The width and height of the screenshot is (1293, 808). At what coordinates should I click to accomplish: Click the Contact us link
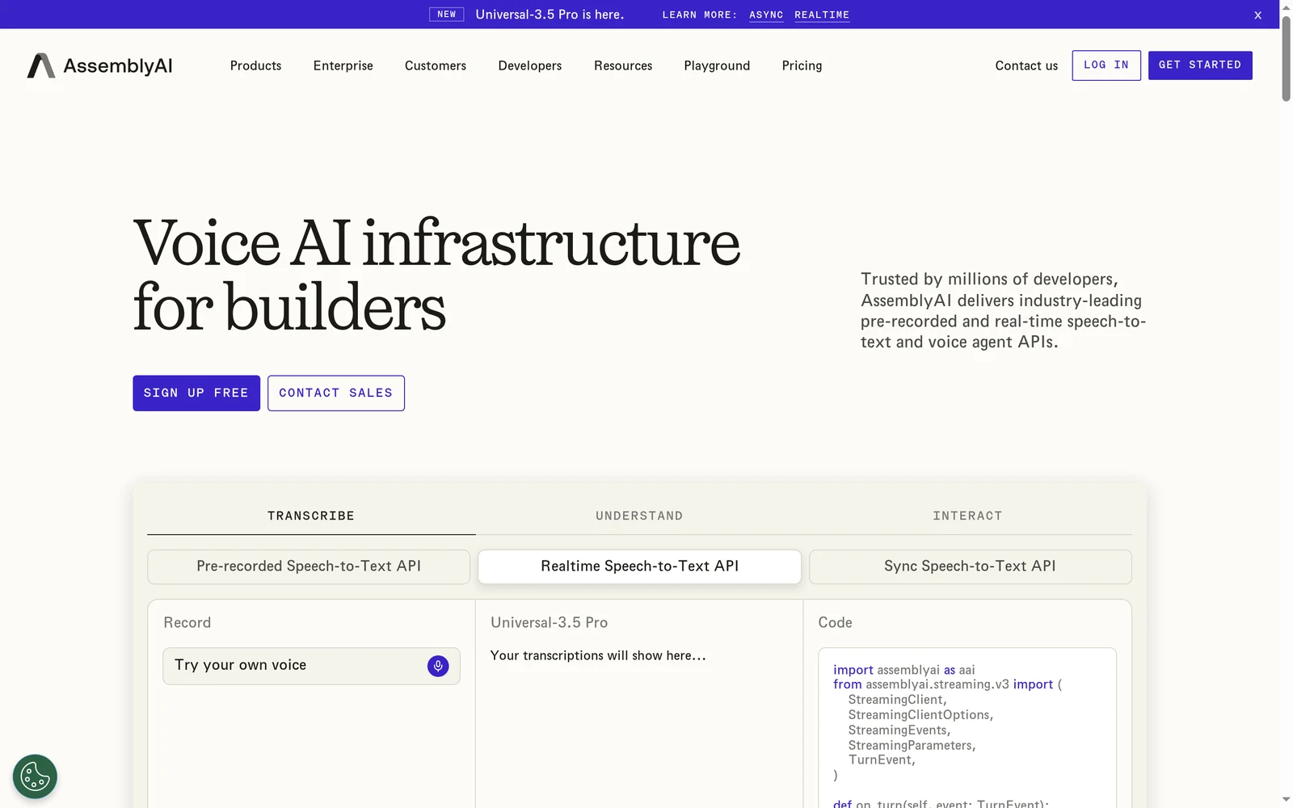1026,65
